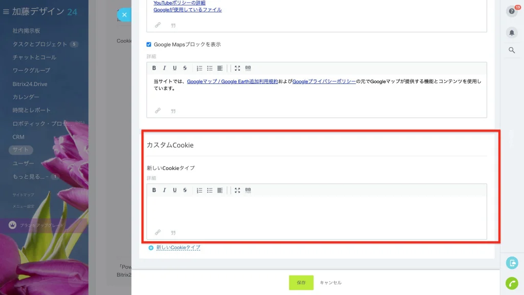Viewport: 524px width, 295px height.
Task: Click Underline in the custom Cookie editor toolbar
Action: [174, 190]
